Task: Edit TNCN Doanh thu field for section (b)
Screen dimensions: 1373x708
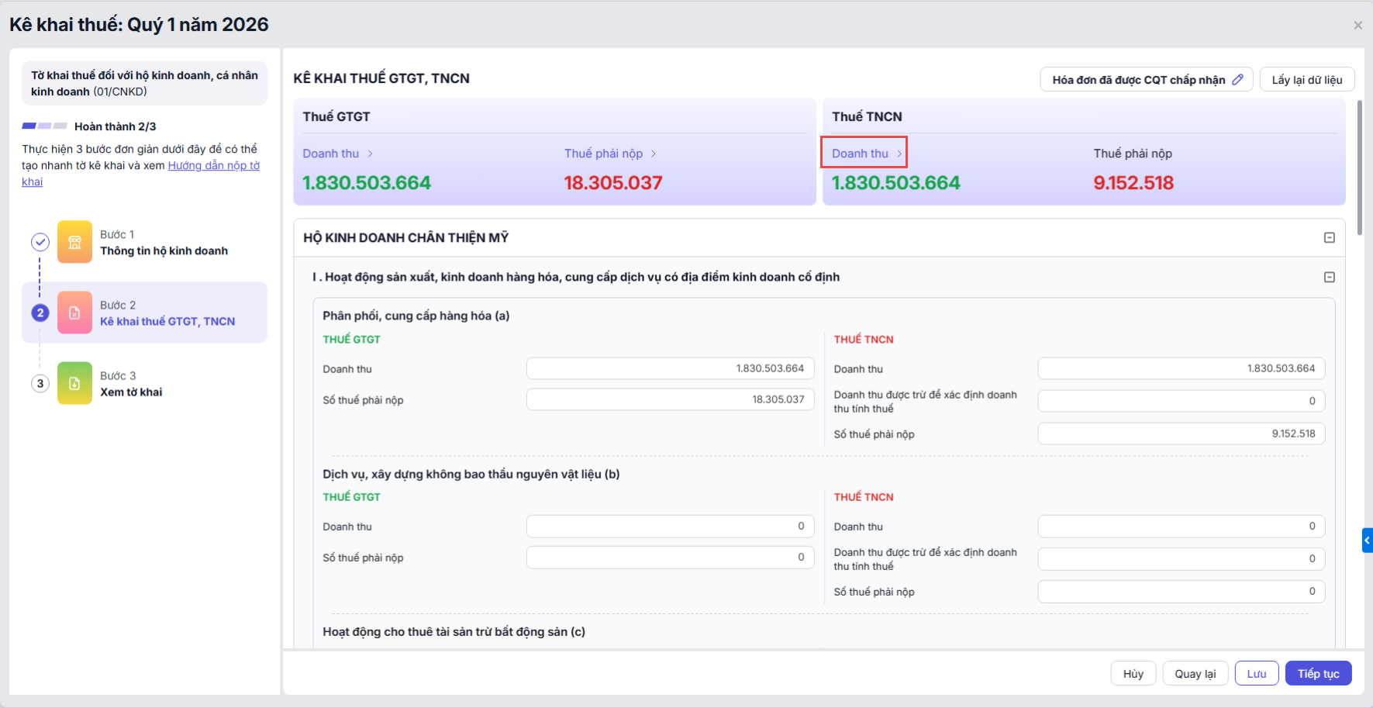Action: pos(1182,526)
